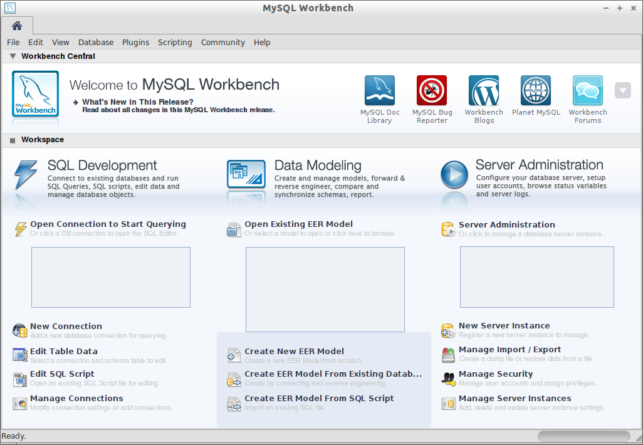This screenshot has width=643, height=445.
Task: Click the Create New EER Model icon
Action: point(234,355)
